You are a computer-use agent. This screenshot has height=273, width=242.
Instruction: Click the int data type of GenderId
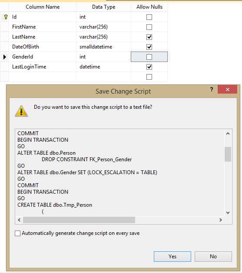coord(104,57)
